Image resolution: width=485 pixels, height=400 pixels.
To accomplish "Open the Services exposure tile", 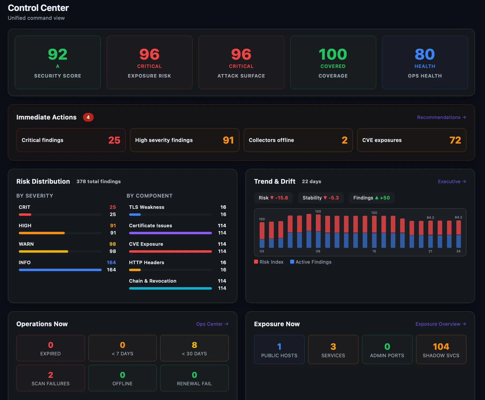I will tap(333, 349).
